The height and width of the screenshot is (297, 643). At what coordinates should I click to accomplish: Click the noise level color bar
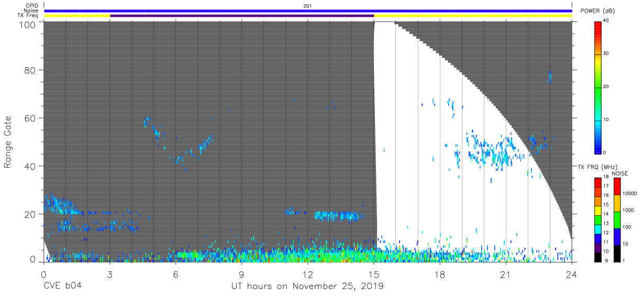click(x=617, y=220)
